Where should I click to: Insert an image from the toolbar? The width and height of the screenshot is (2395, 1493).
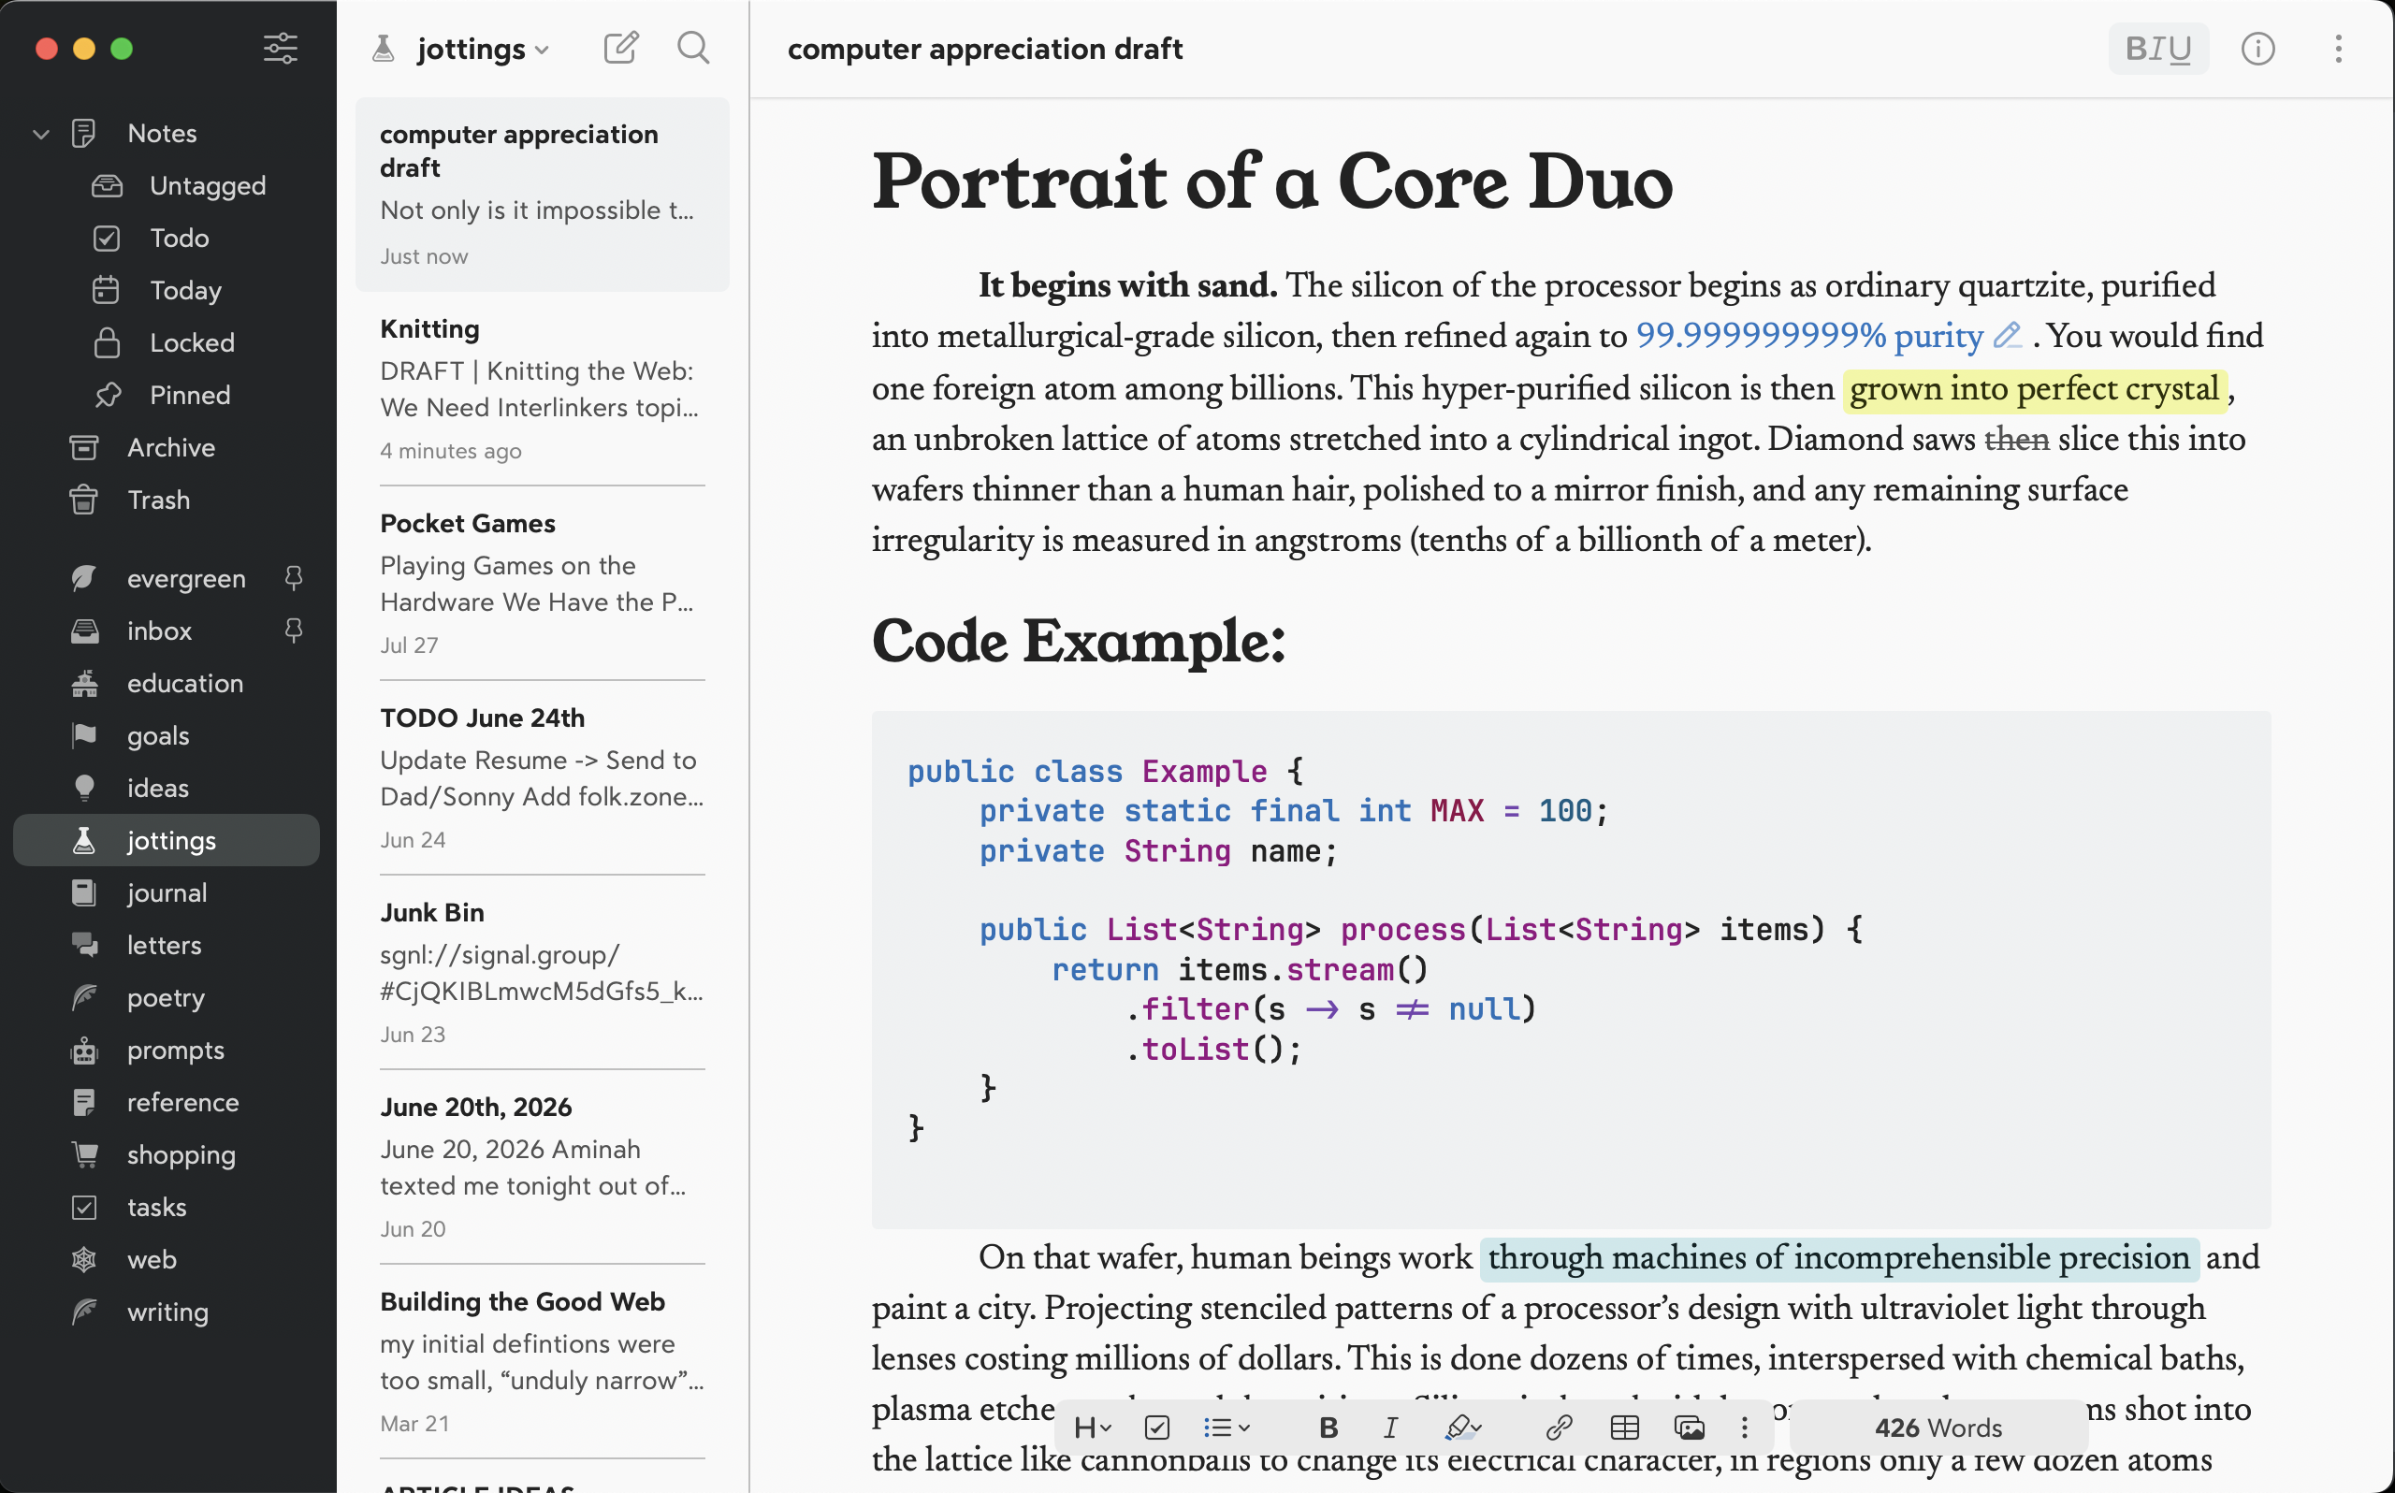pos(1690,1427)
